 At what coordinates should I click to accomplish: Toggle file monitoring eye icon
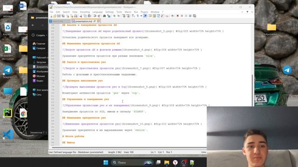pyautogui.click(x=173, y=16)
